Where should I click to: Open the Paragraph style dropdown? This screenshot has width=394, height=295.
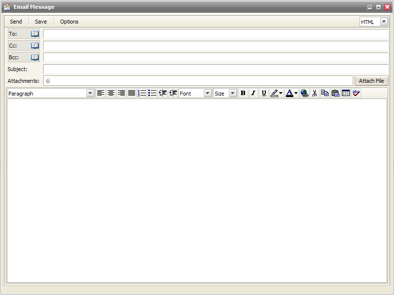(90, 93)
